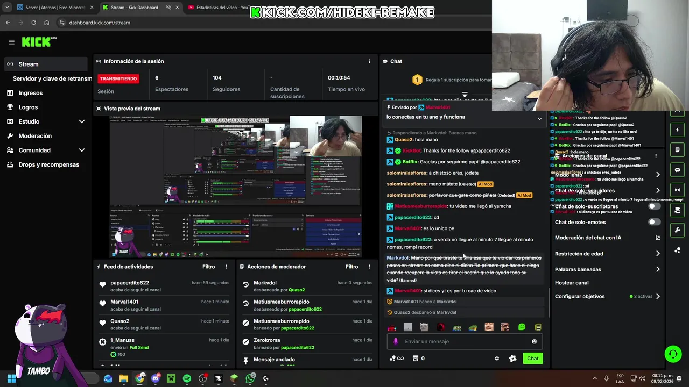Expand Modo lento settings

pos(658,175)
